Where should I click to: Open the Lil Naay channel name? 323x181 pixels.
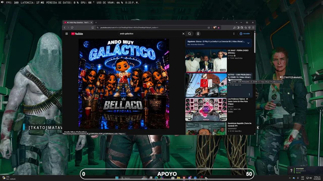[x=231, y=56]
